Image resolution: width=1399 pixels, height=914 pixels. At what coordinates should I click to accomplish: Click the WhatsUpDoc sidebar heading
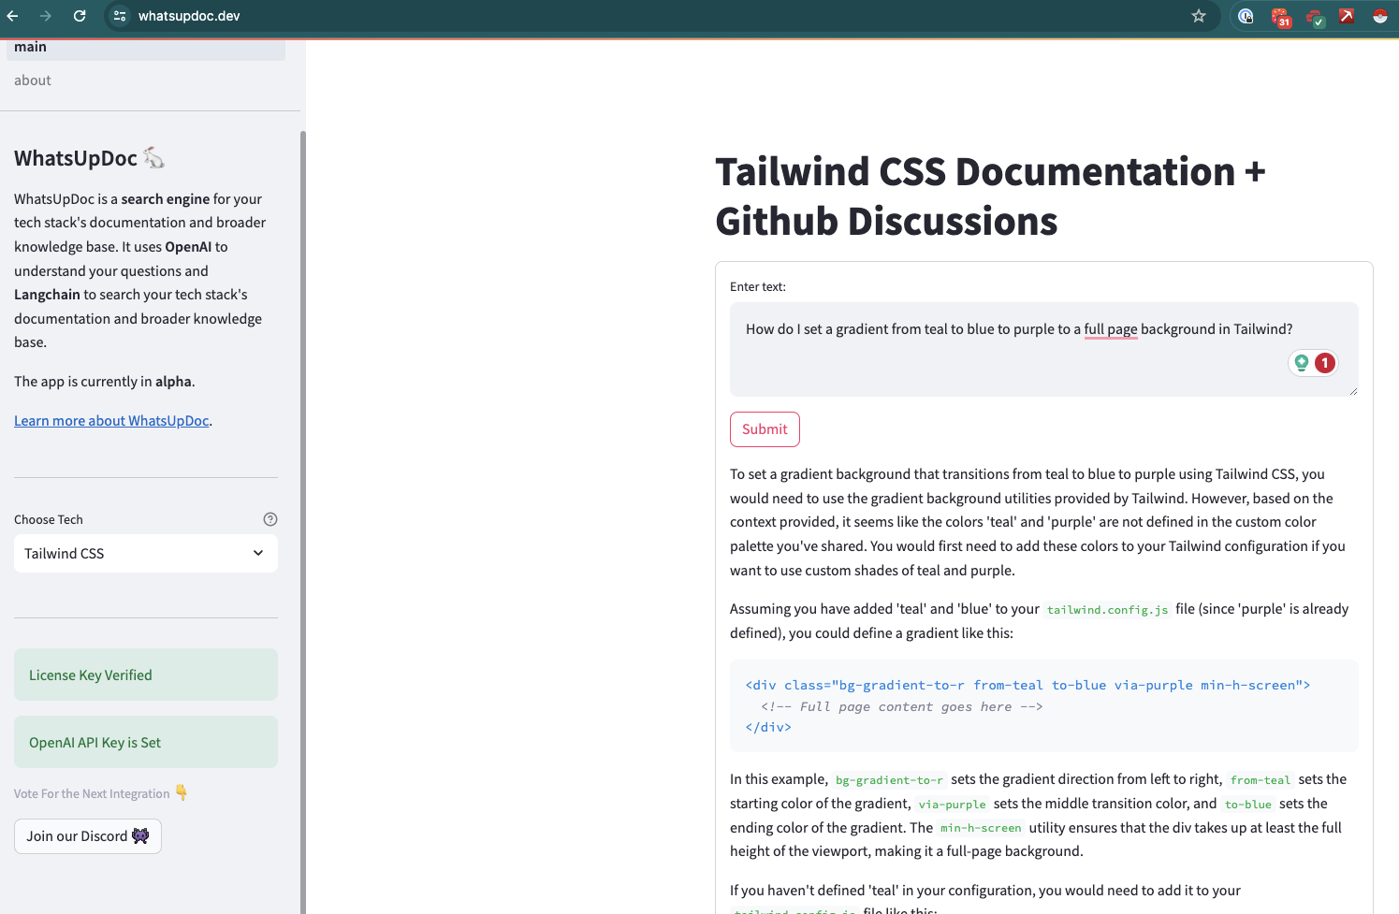coord(76,158)
